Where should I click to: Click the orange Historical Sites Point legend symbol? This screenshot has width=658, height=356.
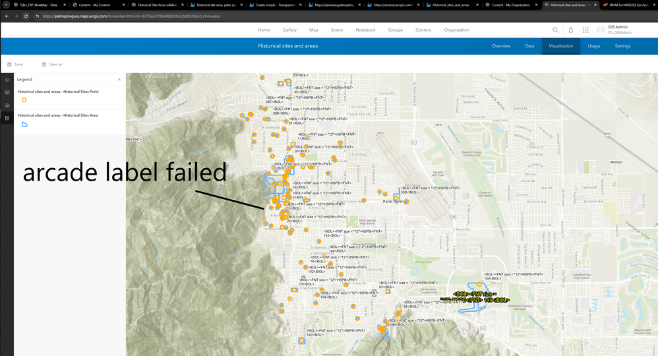(24, 100)
